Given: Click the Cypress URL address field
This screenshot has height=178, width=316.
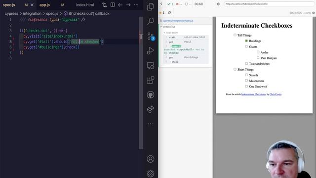Looking at the screenshot, I should pos(269,4).
